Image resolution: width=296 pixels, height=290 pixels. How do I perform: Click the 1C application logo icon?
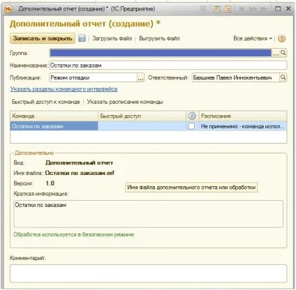point(8,9)
